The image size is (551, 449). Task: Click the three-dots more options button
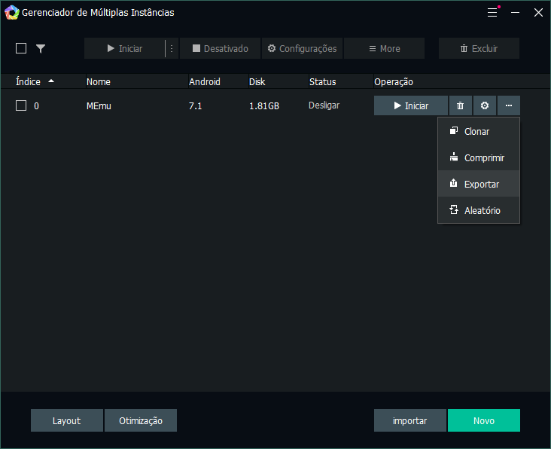[x=509, y=106]
